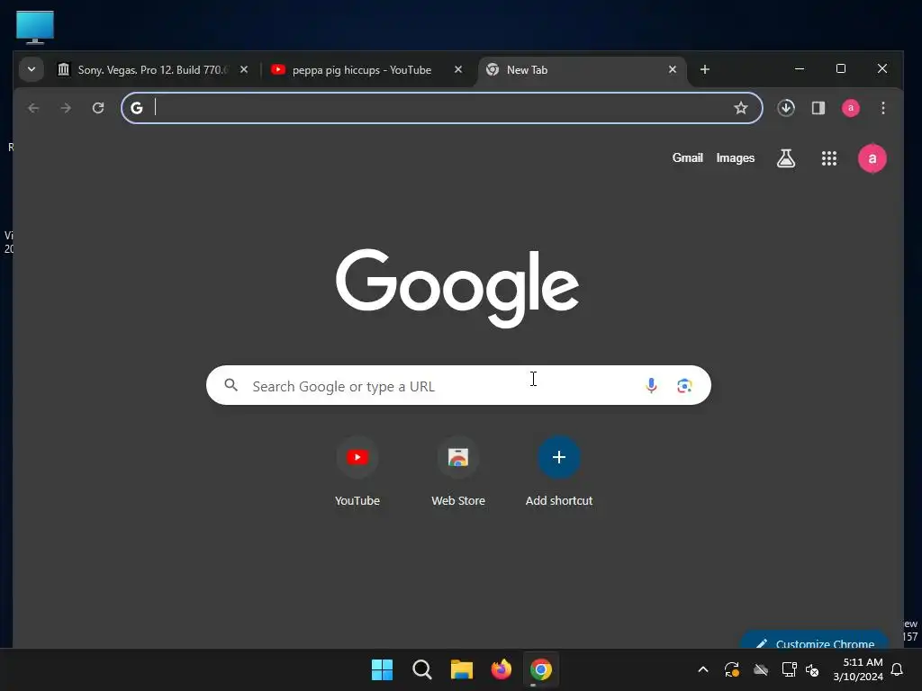Close the peppa pig hiccups tab
This screenshot has height=691, width=922.
point(458,69)
